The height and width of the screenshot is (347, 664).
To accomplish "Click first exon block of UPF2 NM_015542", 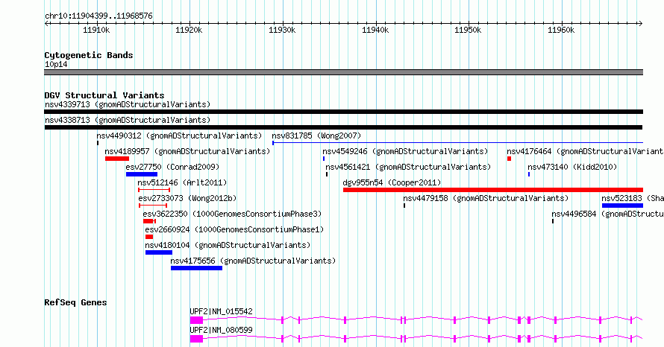I will coord(196,320).
